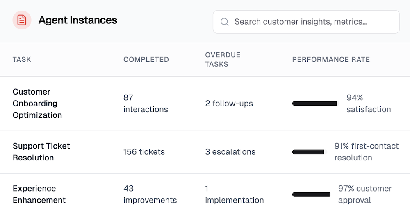Open the Experience Enhancement task

pyautogui.click(x=39, y=194)
